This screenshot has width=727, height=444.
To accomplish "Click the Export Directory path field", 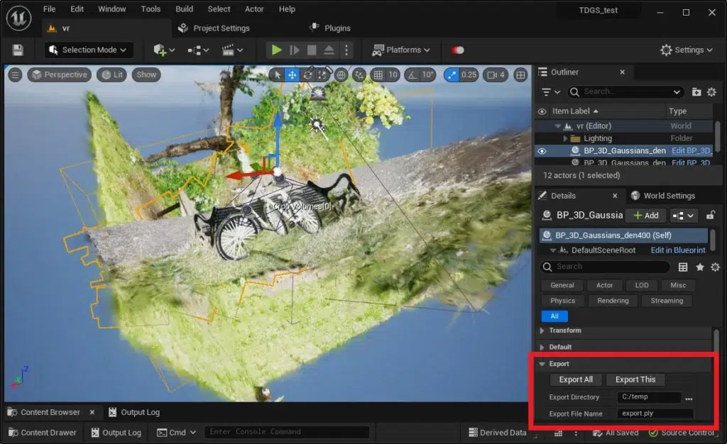I will point(650,396).
